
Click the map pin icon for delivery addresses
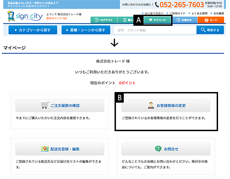pyautogui.click(x=45, y=149)
